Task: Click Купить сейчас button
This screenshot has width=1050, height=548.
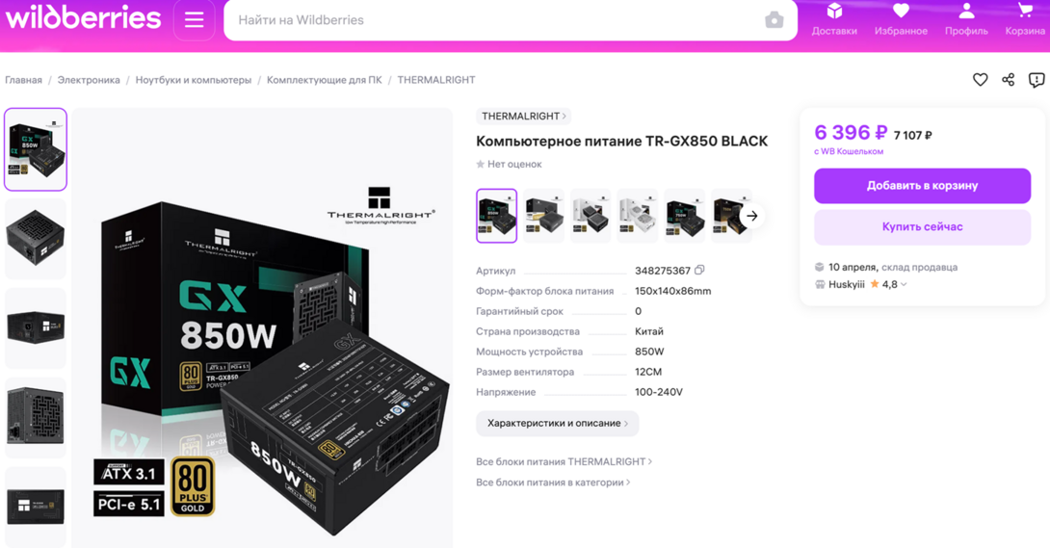Action: [x=922, y=227]
